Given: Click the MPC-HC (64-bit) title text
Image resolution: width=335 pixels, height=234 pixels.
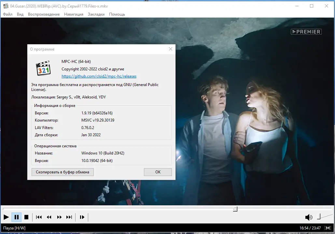Looking at the screenshot, I should coord(76,62).
